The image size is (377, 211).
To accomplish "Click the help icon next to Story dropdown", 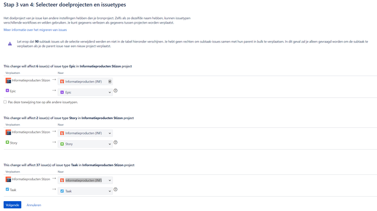I will tap(115, 142).
